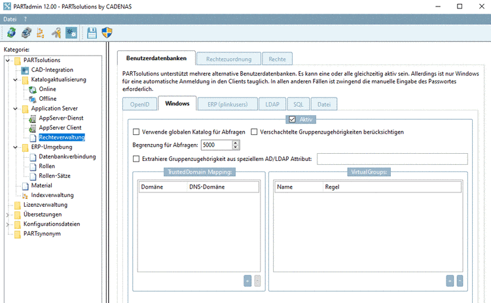
Task: Click the index tree toolbar icon
Action: pos(41,33)
